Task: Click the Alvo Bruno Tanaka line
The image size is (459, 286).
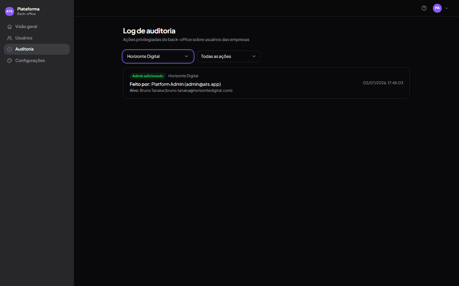Action: [181, 91]
